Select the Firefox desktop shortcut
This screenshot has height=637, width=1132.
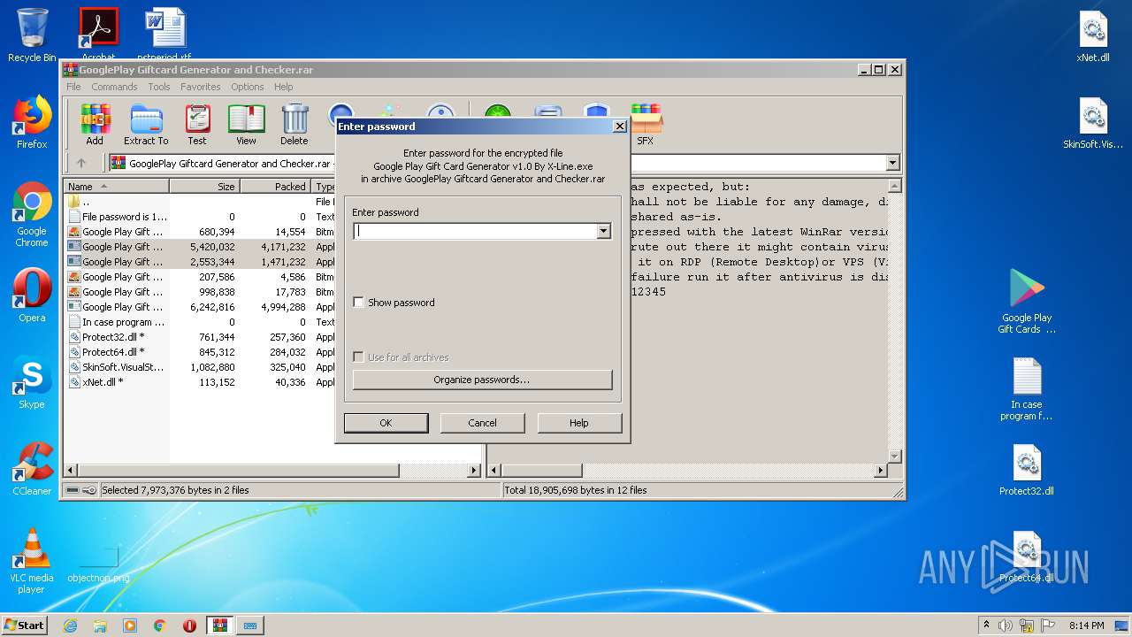click(x=32, y=122)
